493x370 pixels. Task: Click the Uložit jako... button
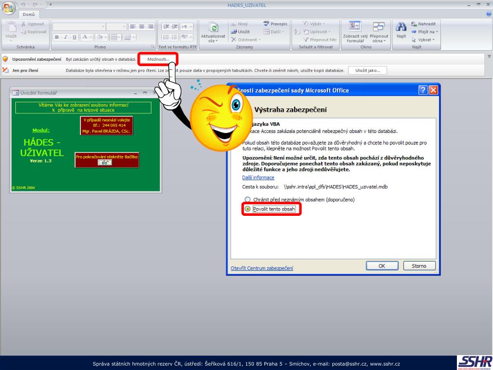[367, 70]
